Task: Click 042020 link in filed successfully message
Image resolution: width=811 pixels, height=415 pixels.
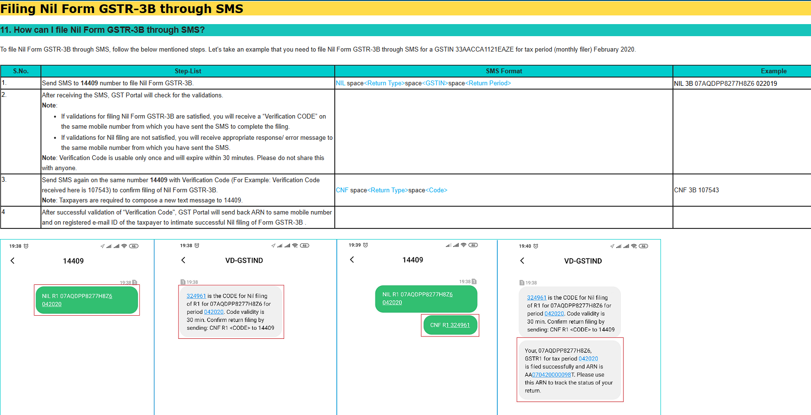Action: pos(588,359)
